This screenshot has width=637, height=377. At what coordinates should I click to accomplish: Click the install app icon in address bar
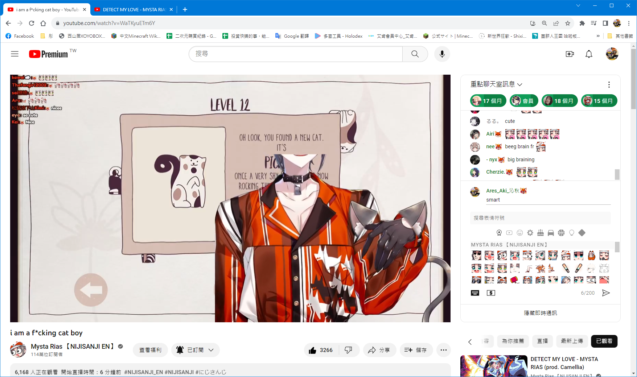[533, 23]
